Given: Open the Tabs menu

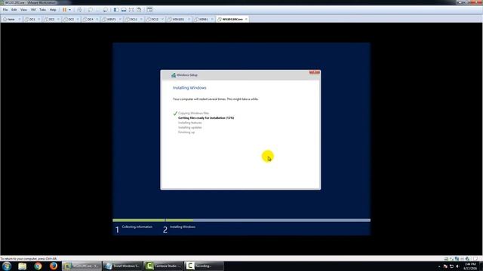Looking at the screenshot, I should [x=42, y=10].
